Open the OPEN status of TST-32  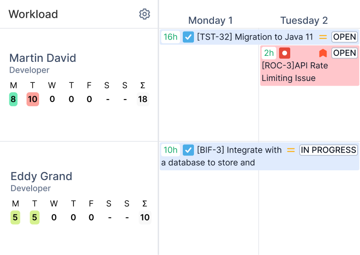click(x=345, y=37)
